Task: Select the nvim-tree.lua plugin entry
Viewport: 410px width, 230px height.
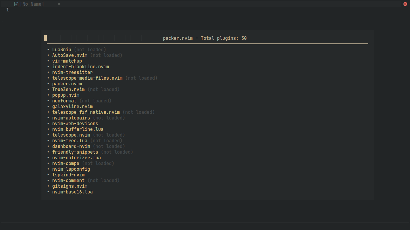Action: 70,140
